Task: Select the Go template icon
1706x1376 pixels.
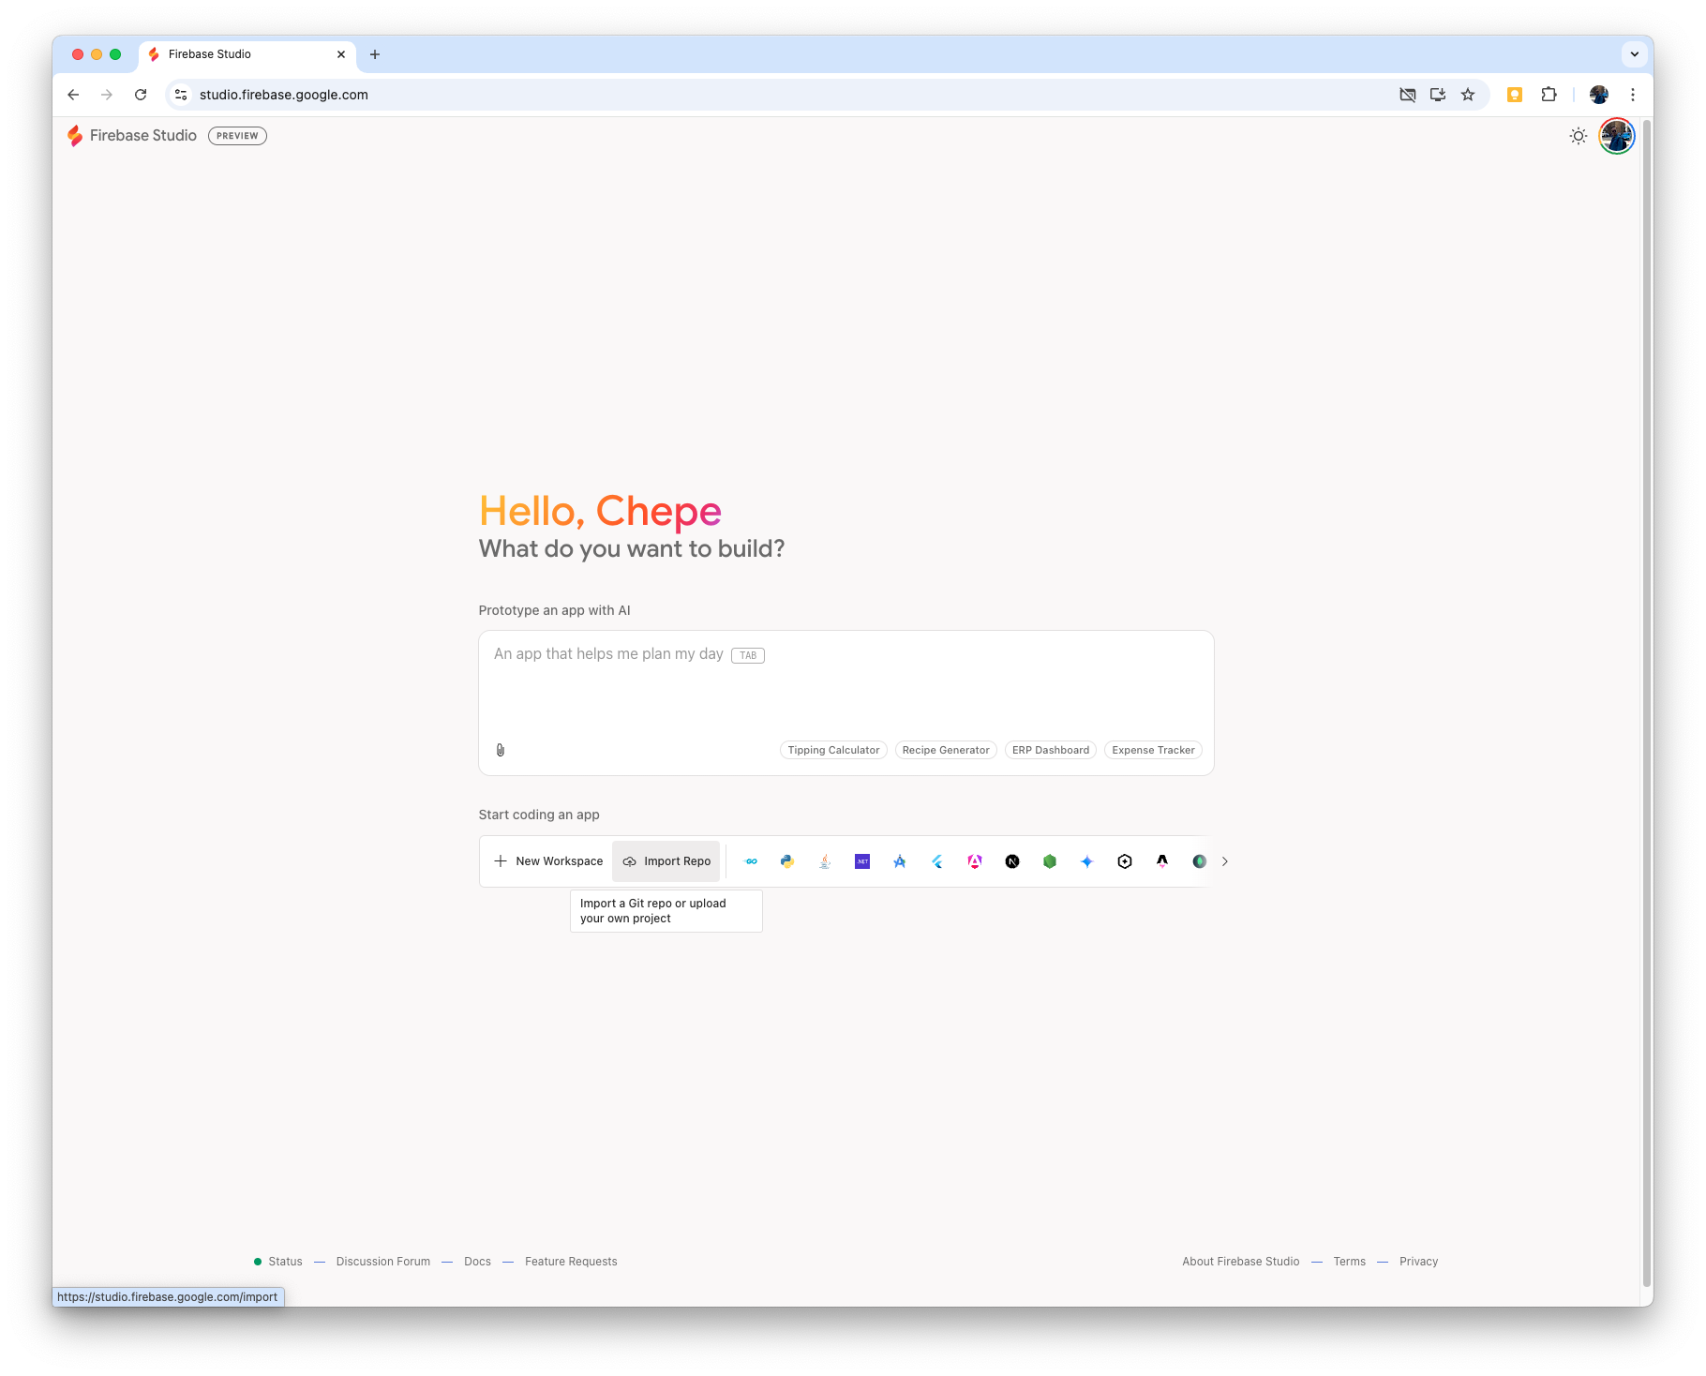Action: tap(751, 861)
